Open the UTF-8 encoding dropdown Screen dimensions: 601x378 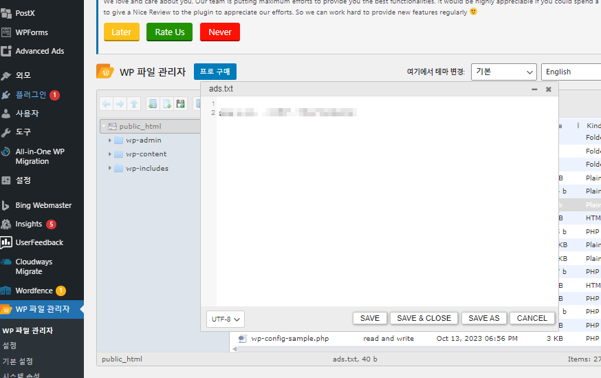(x=226, y=319)
